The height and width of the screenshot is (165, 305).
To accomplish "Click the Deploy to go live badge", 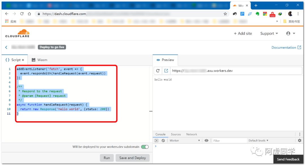I will click(52, 47).
